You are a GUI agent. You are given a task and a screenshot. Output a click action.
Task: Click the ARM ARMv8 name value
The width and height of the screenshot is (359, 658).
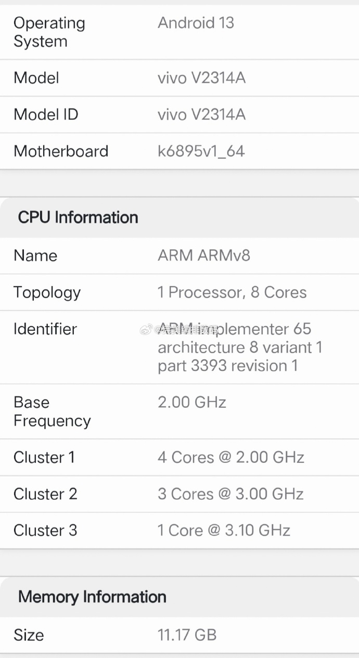(x=204, y=255)
